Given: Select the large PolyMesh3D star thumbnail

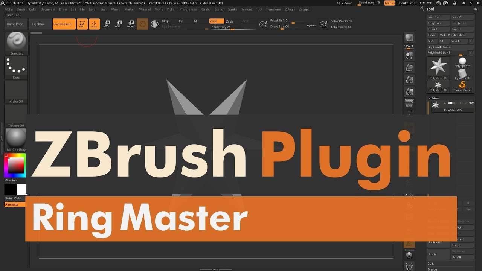Looking at the screenshot, I should point(438,68).
